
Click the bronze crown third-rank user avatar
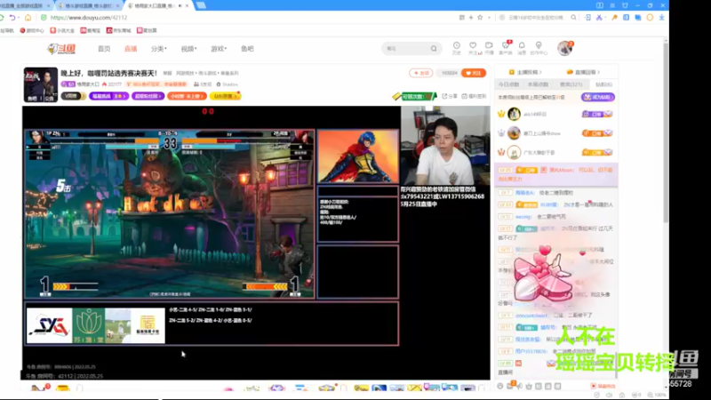coord(514,152)
